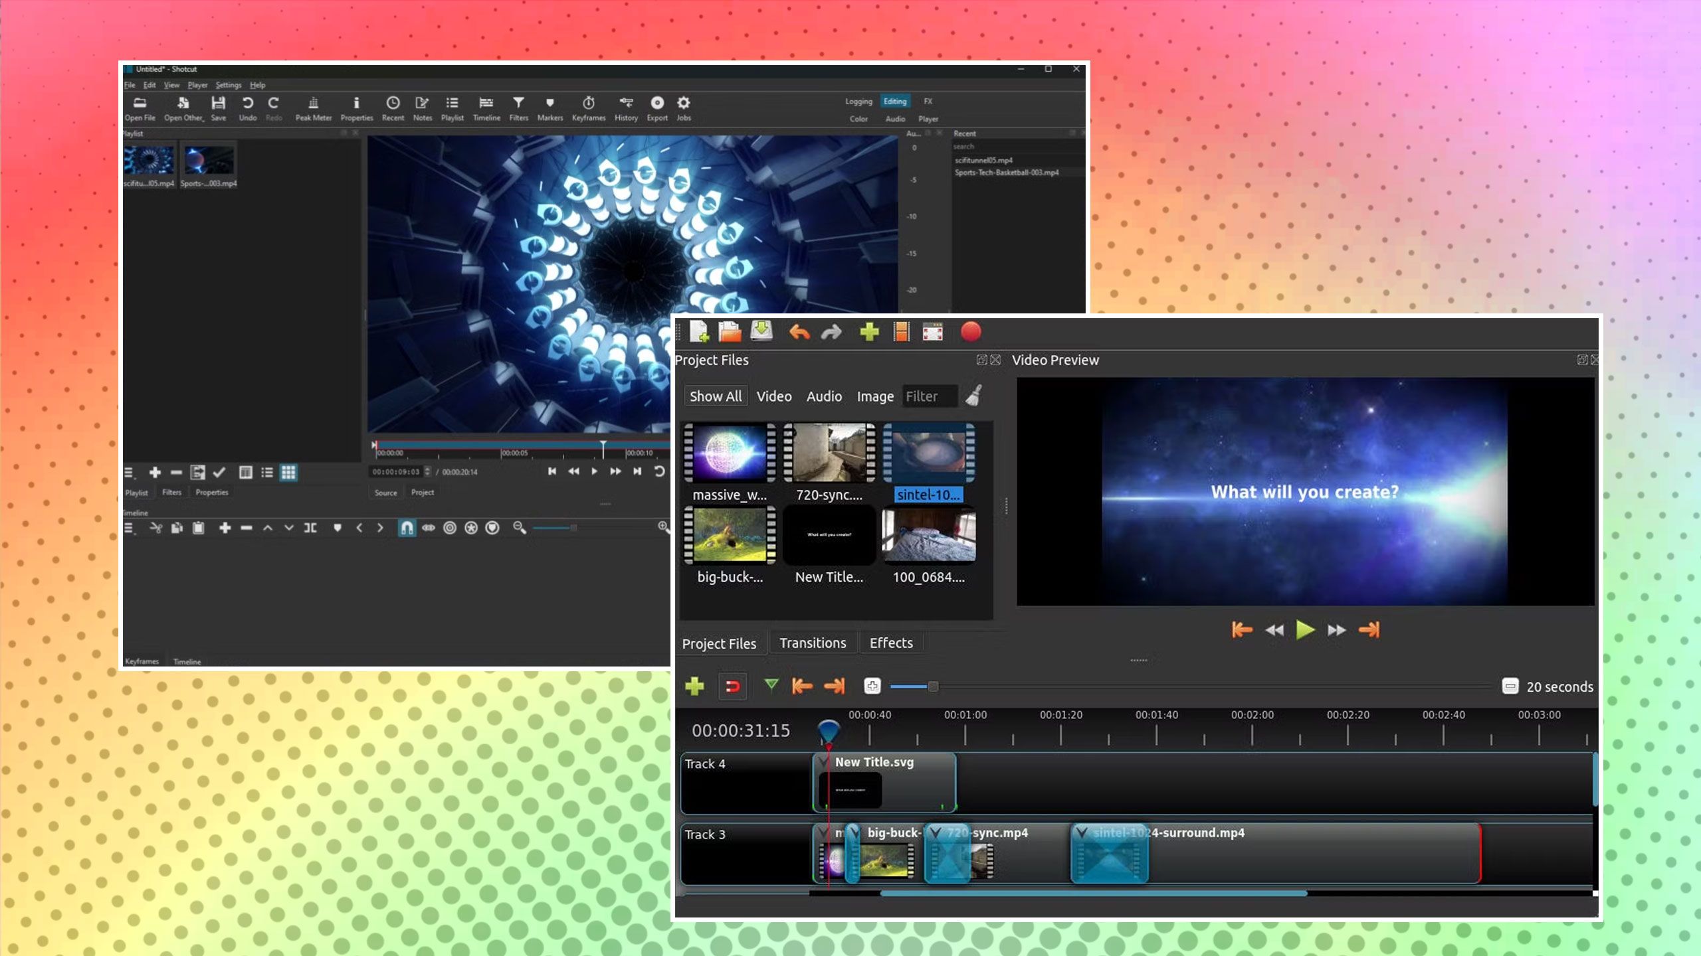Click the Undo arrow in OpenShot toolbar
The width and height of the screenshot is (1701, 956).
[799, 332]
